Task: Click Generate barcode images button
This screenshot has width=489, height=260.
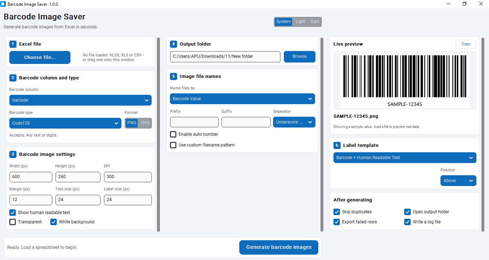Action: 279,247
